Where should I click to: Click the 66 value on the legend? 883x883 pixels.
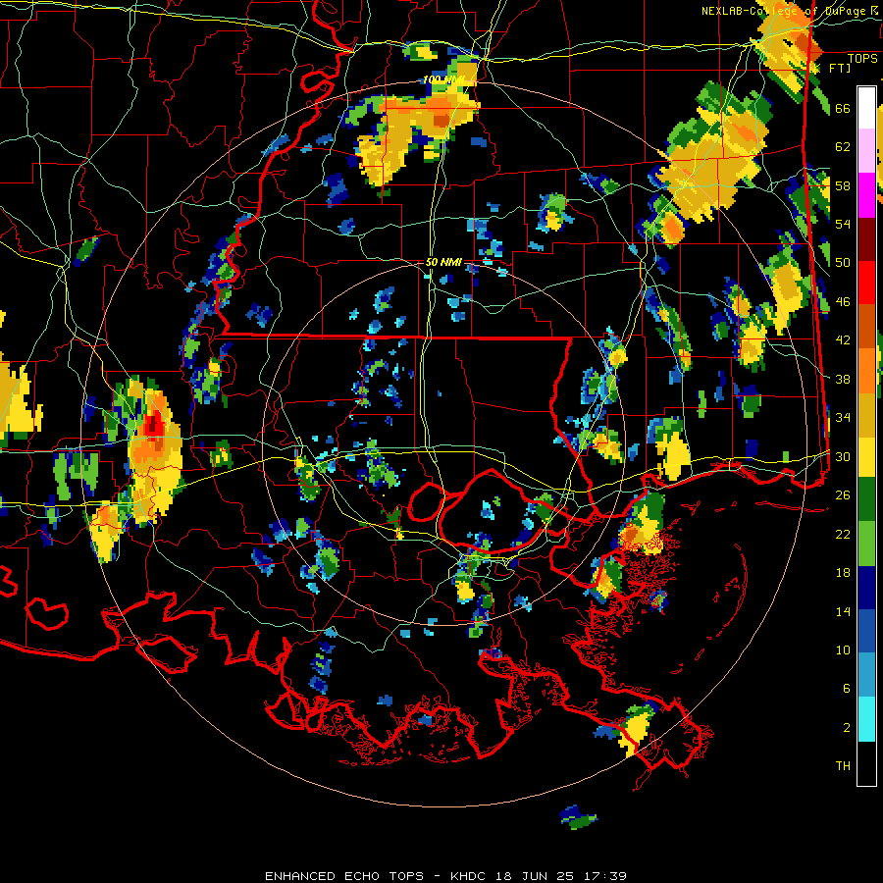tap(843, 109)
